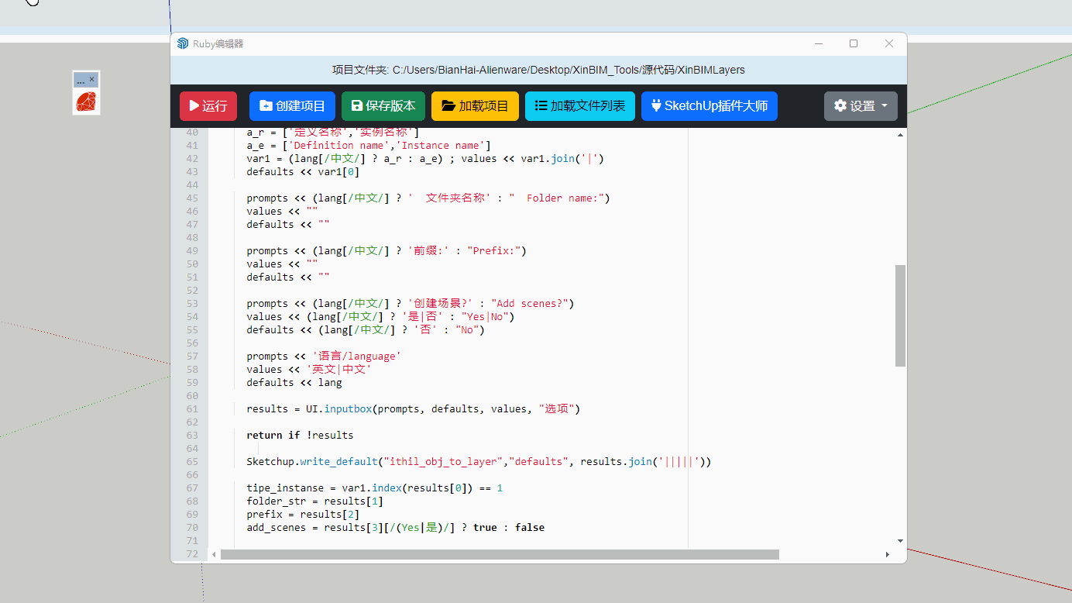This screenshot has height=603, width=1072.
Task: Click the horizontal scrollbar left arrow
Action: point(215,555)
